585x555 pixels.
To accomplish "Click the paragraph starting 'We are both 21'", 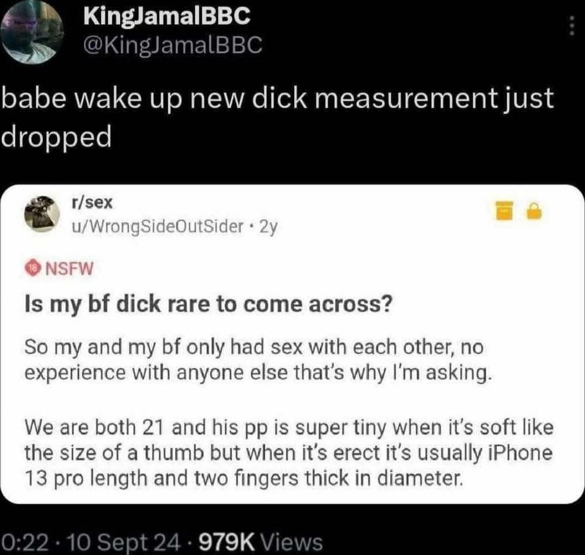I will pyautogui.click(x=289, y=453).
